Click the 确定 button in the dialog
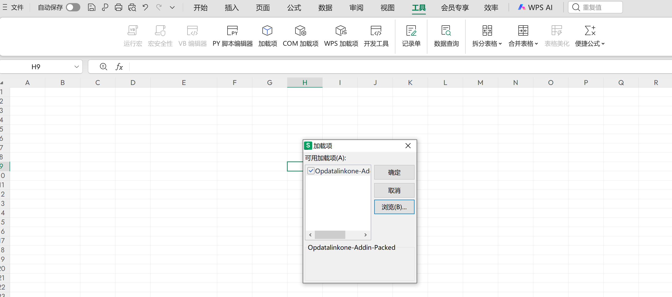This screenshot has width=672, height=297. (394, 172)
